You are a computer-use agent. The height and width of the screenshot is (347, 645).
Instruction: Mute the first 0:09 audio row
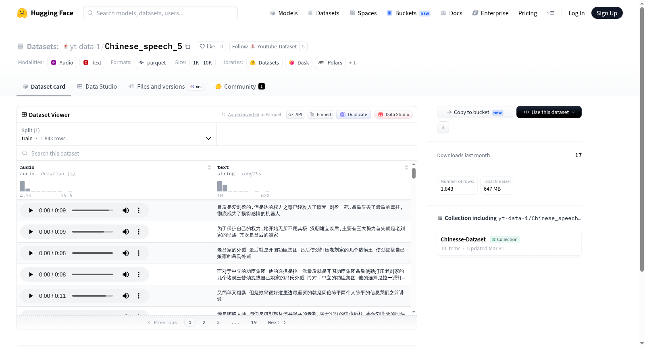pyautogui.click(x=126, y=210)
